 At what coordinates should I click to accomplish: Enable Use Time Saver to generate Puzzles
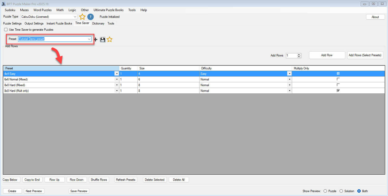tap(6, 30)
